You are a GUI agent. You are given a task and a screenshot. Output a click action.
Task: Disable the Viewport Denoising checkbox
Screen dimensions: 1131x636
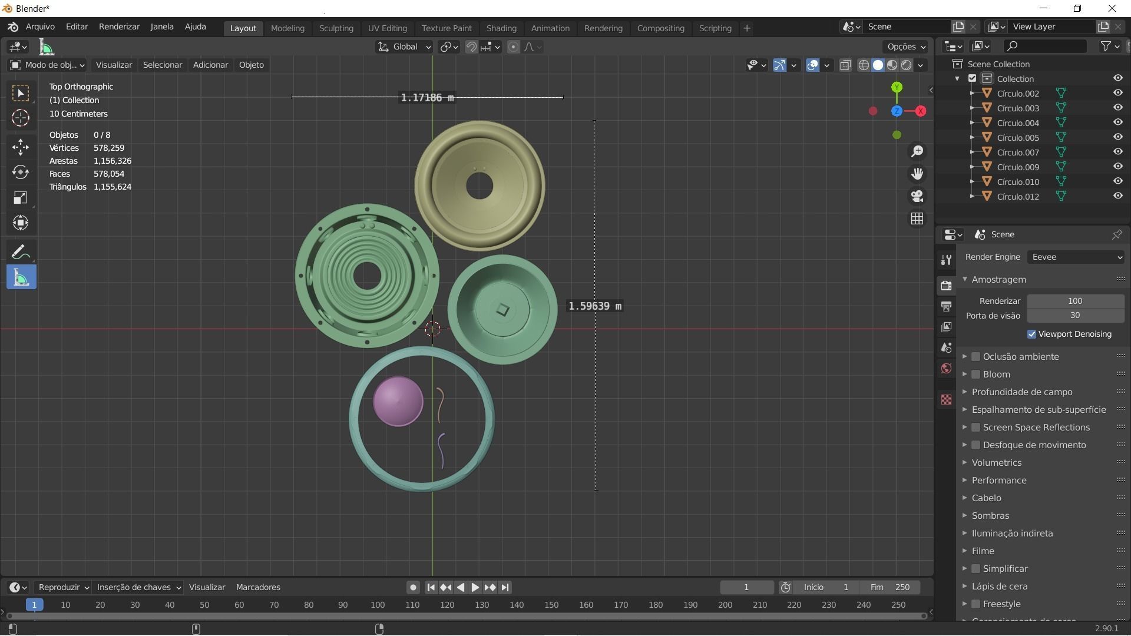click(1032, 334)
